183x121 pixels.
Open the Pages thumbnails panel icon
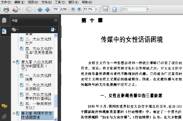[4, 20]
